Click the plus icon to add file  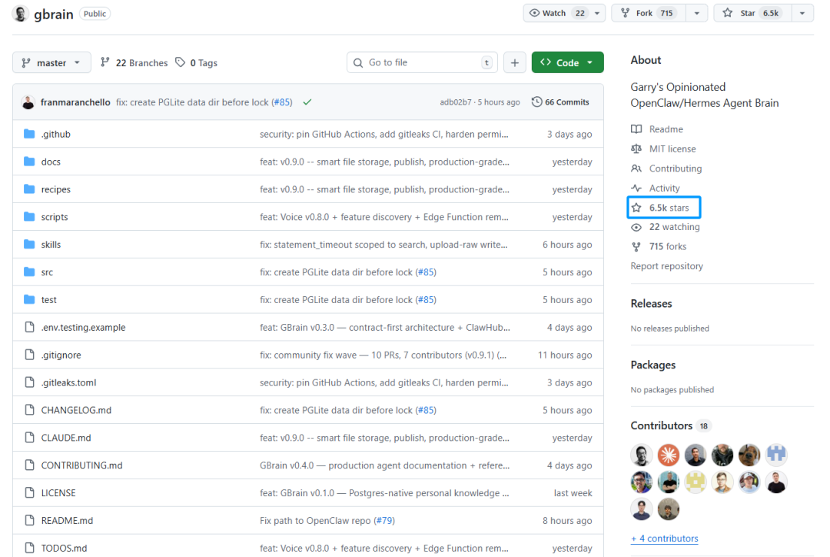(x=515, y=63)
